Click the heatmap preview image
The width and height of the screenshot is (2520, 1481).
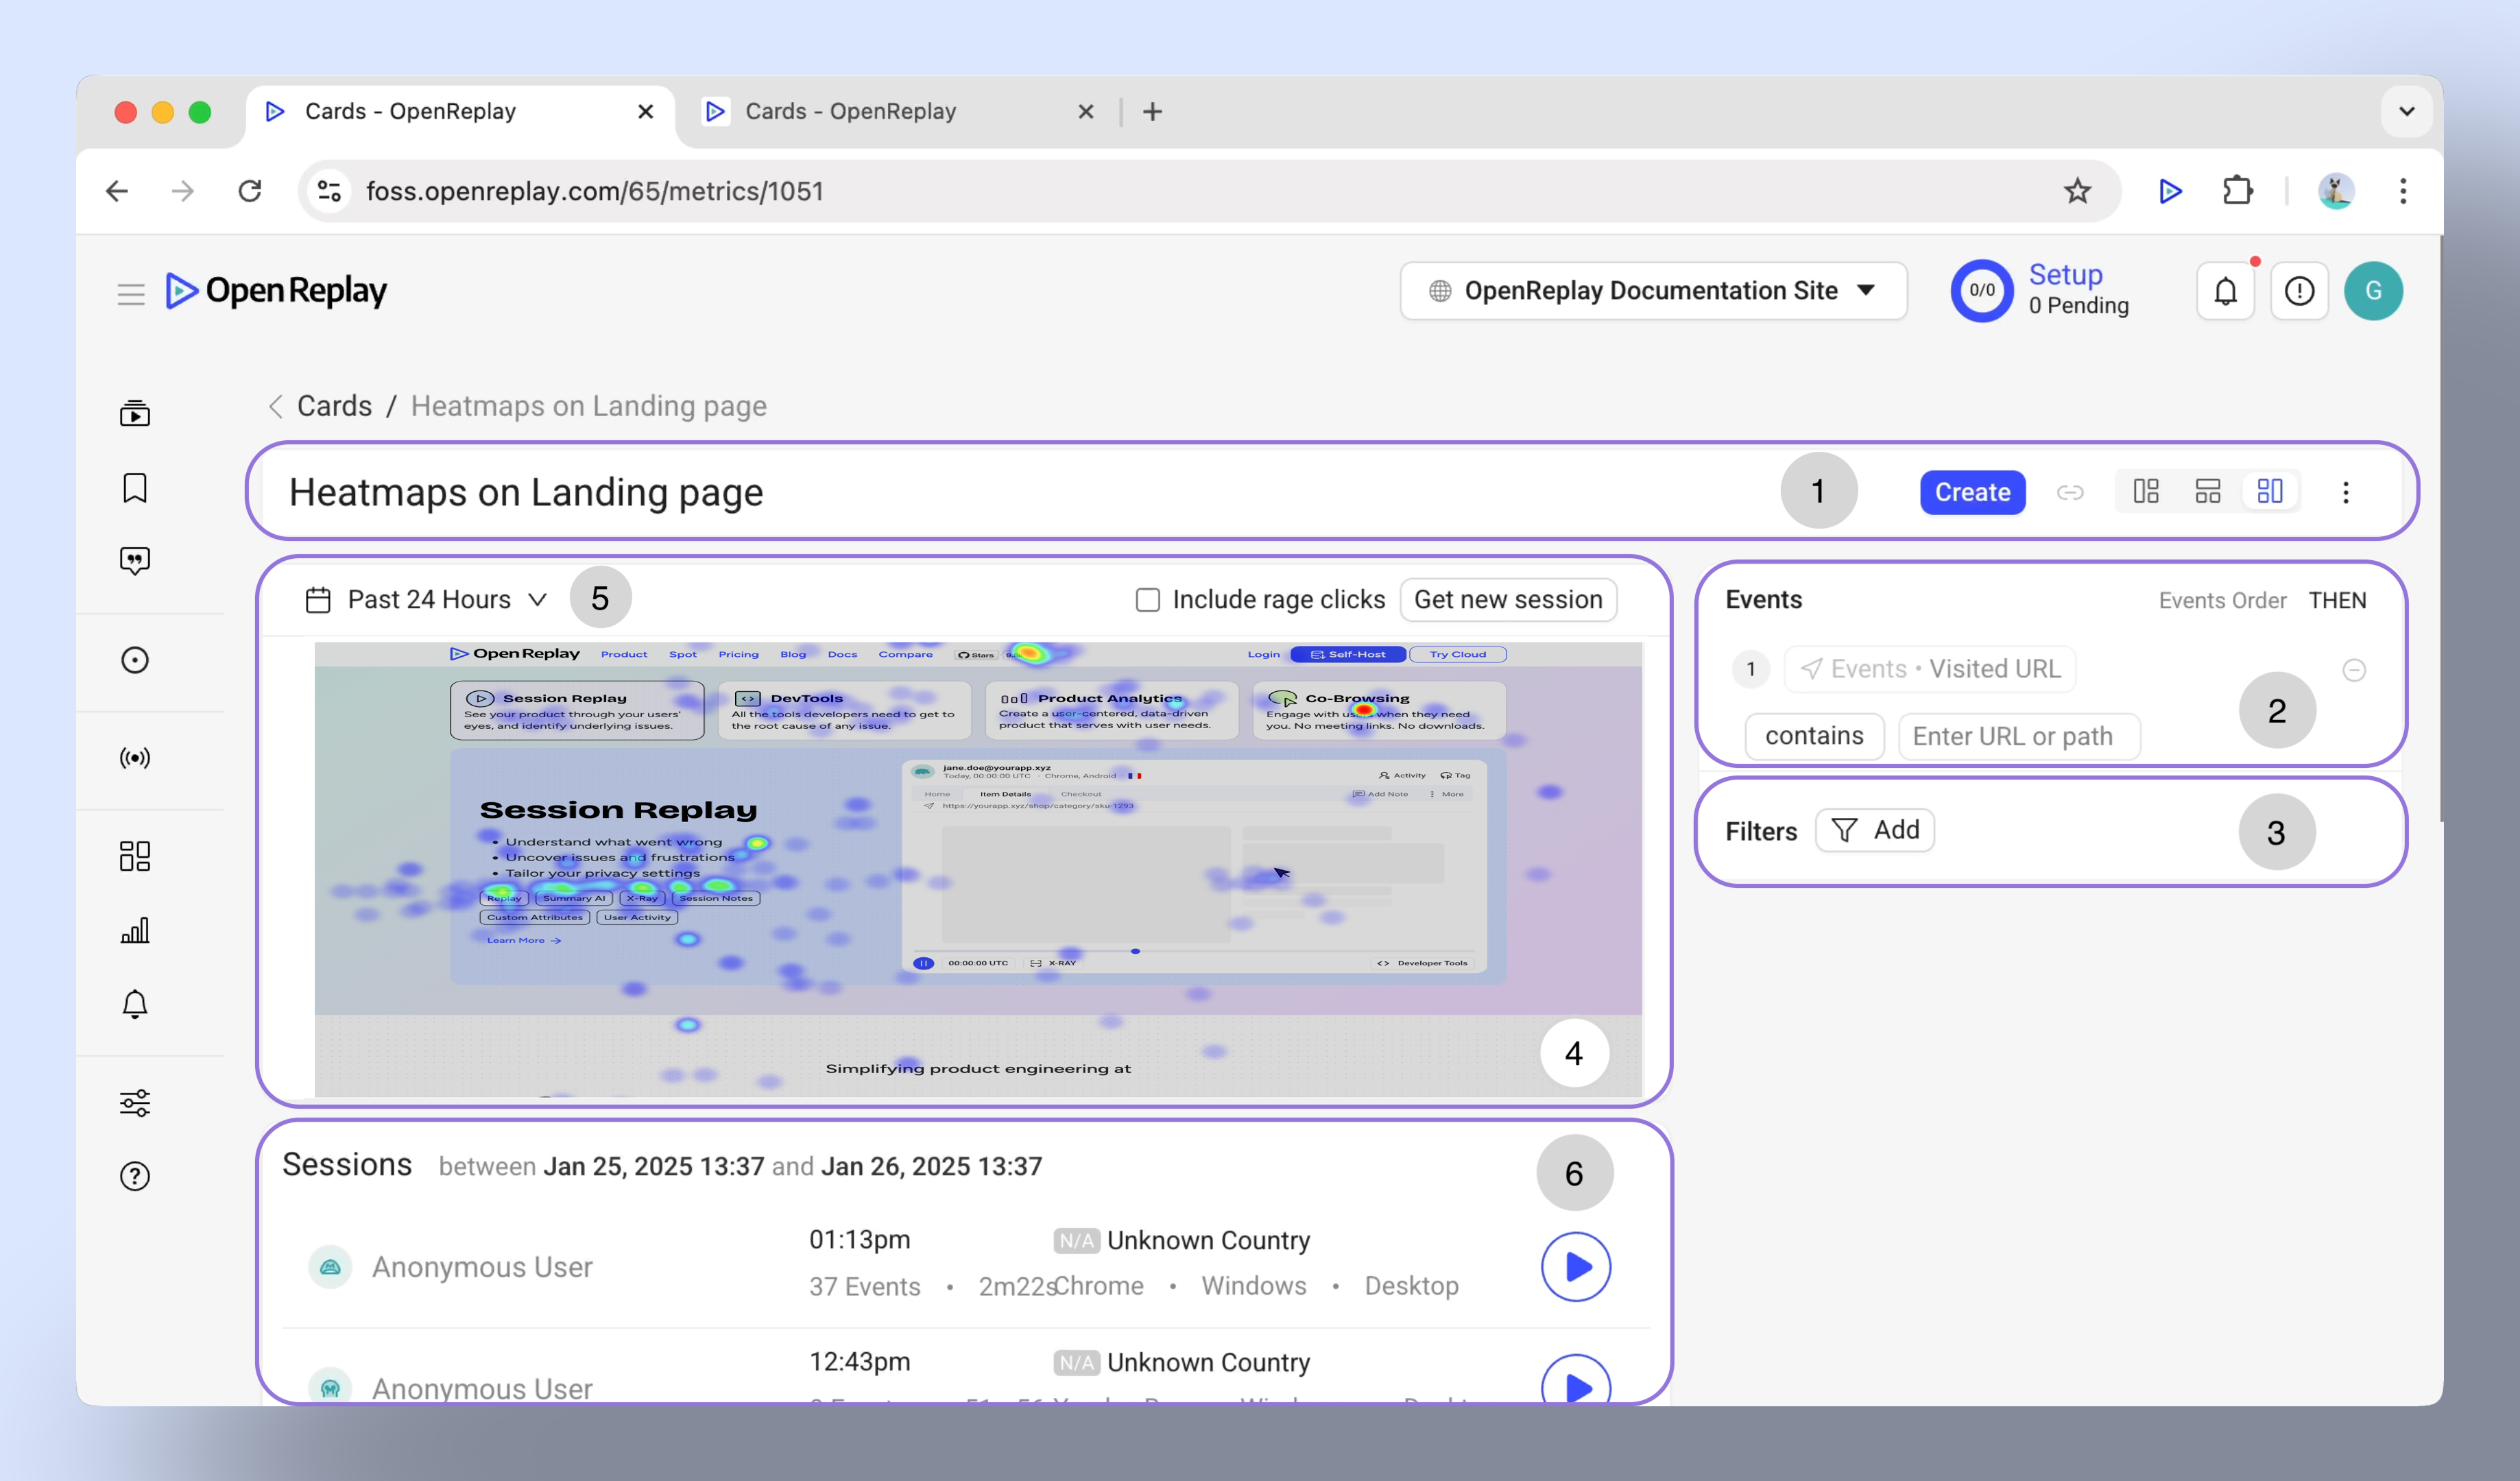pos(977,869)
